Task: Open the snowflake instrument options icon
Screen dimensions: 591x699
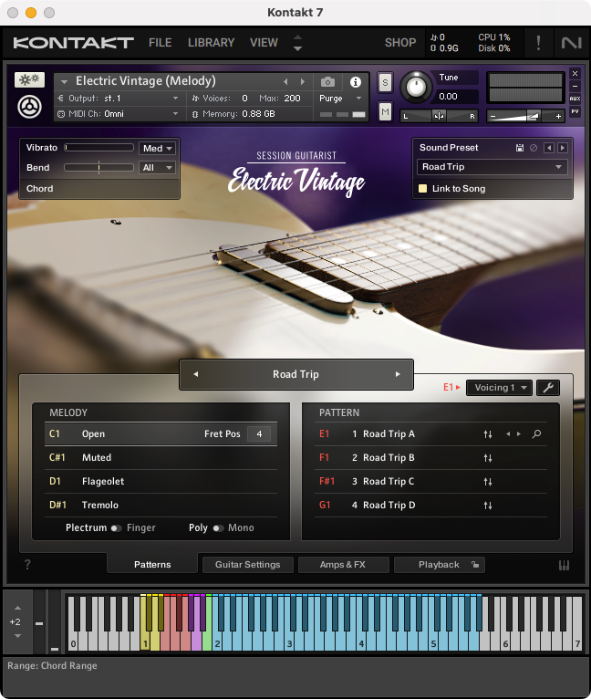Action: point(29,79)
